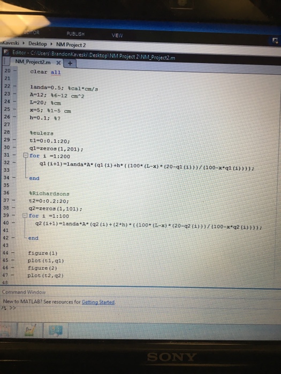
Task: Open the Getting Started link
Action: pos(98,302)
